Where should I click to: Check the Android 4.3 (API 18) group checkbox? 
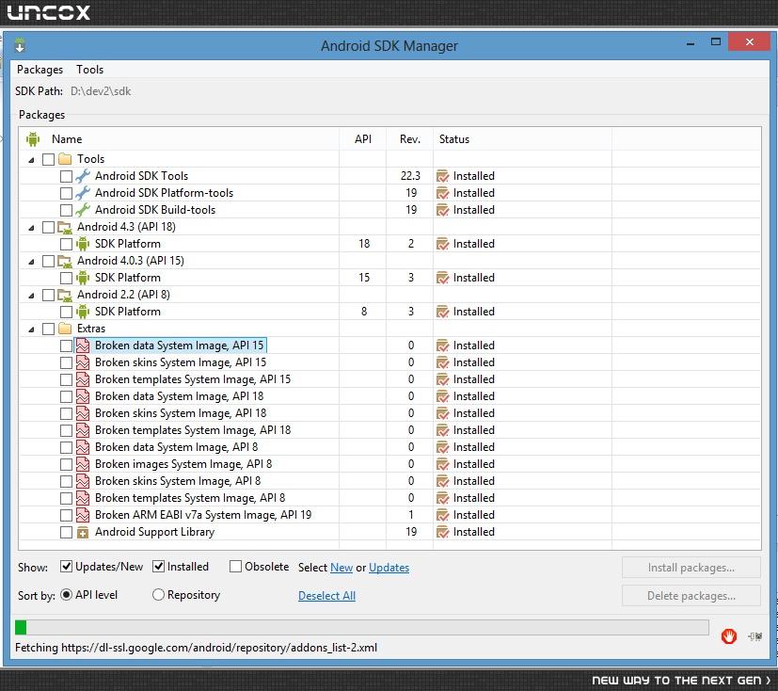click(48, 228)
